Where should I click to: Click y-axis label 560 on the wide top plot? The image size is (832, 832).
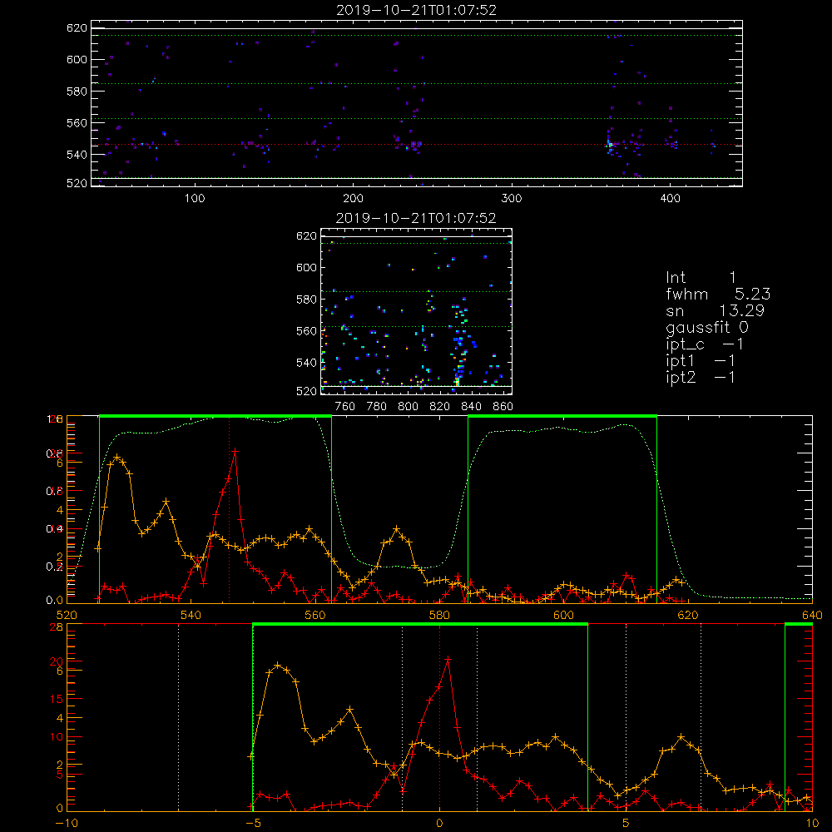point(77,122)
